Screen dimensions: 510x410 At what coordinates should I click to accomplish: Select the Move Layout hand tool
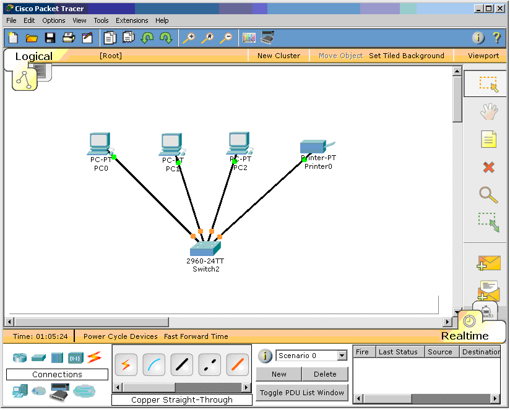489,112
